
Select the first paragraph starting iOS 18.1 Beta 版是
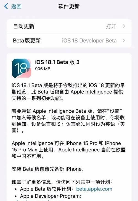68,92
